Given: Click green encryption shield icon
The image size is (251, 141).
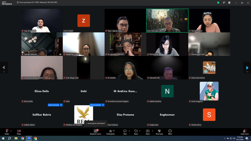Looking at the screenshot, I should (x=218, y=3).
